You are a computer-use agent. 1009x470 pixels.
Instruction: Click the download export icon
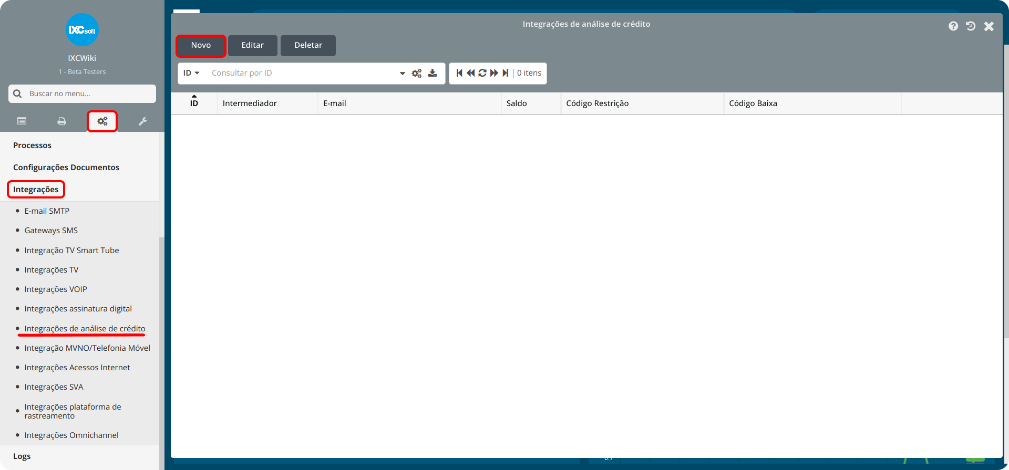pyautogui.click(x=433, y=73)
